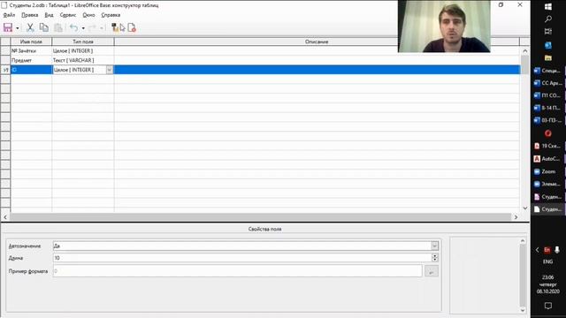The image size is (566, 318).
Task: Switch to Word document 'СС Ар...' in taskbar
Action: (x=548, y=83)
